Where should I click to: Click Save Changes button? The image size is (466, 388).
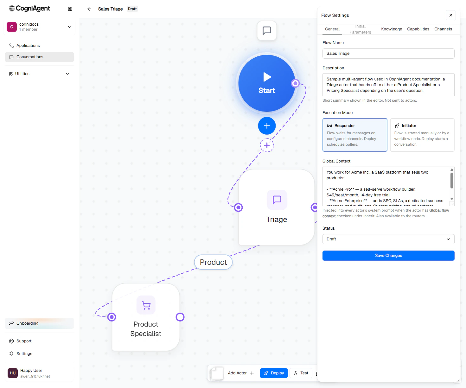click(x=388, y=256)
